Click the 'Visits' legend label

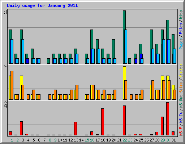tap(181, 71)
